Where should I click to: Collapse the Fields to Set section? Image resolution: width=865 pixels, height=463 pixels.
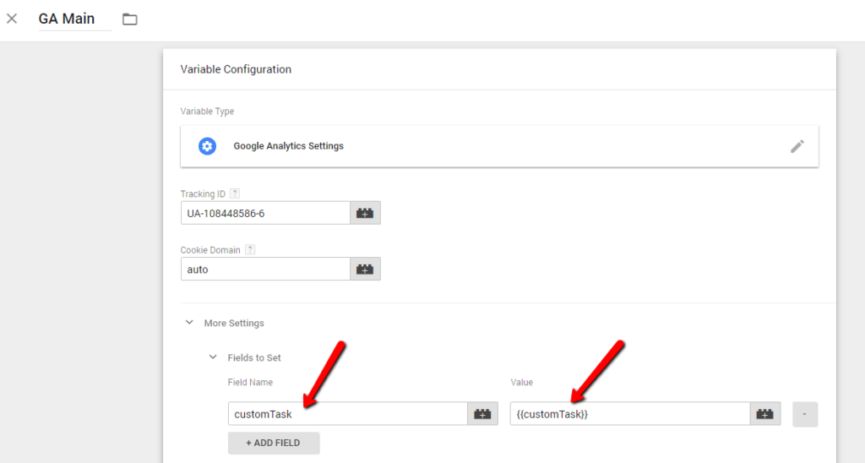(213, 357)
